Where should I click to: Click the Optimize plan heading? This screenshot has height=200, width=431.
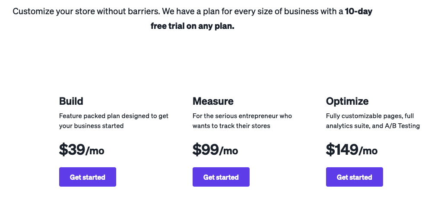347,101
